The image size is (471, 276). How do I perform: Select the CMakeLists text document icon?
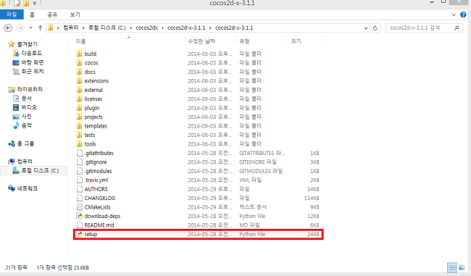click(79, 207)
